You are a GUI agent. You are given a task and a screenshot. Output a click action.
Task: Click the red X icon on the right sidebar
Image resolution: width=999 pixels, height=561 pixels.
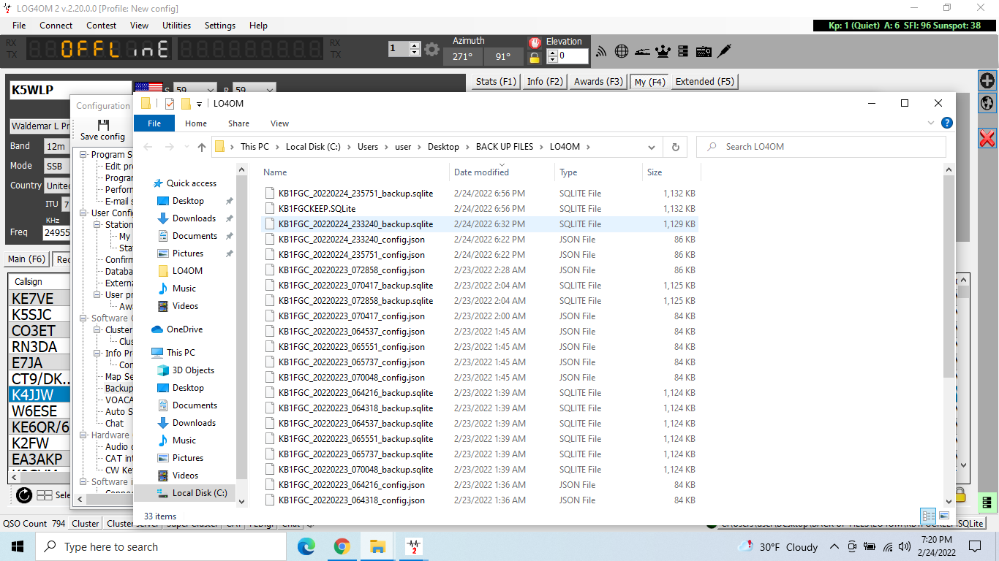point(987,137)
